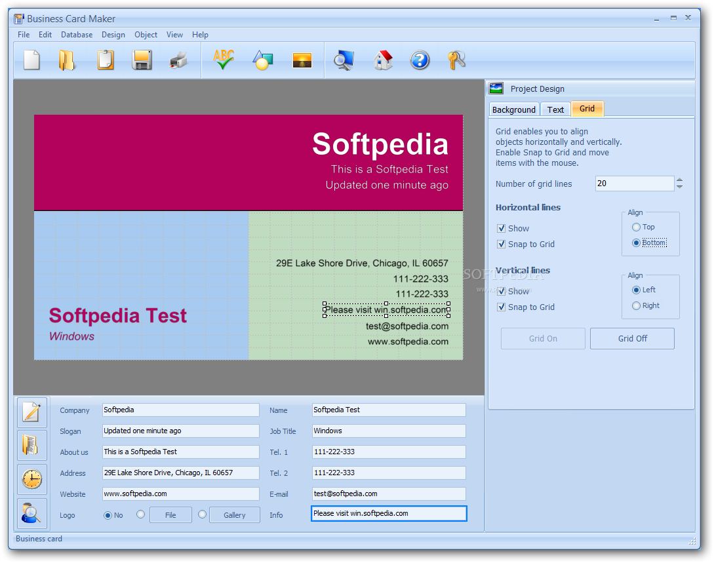714x563 pixels.
Task: Click the Company input field
Action: (181, 410)
